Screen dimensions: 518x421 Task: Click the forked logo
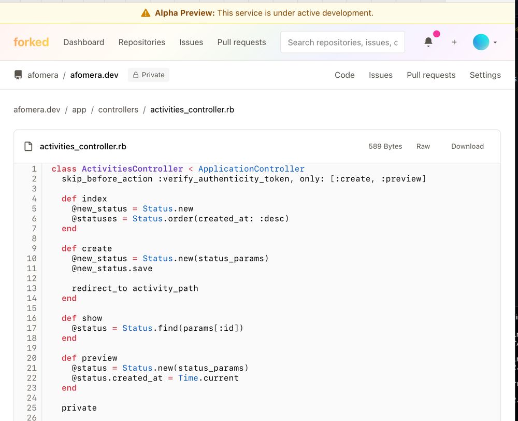coord(31,42)
